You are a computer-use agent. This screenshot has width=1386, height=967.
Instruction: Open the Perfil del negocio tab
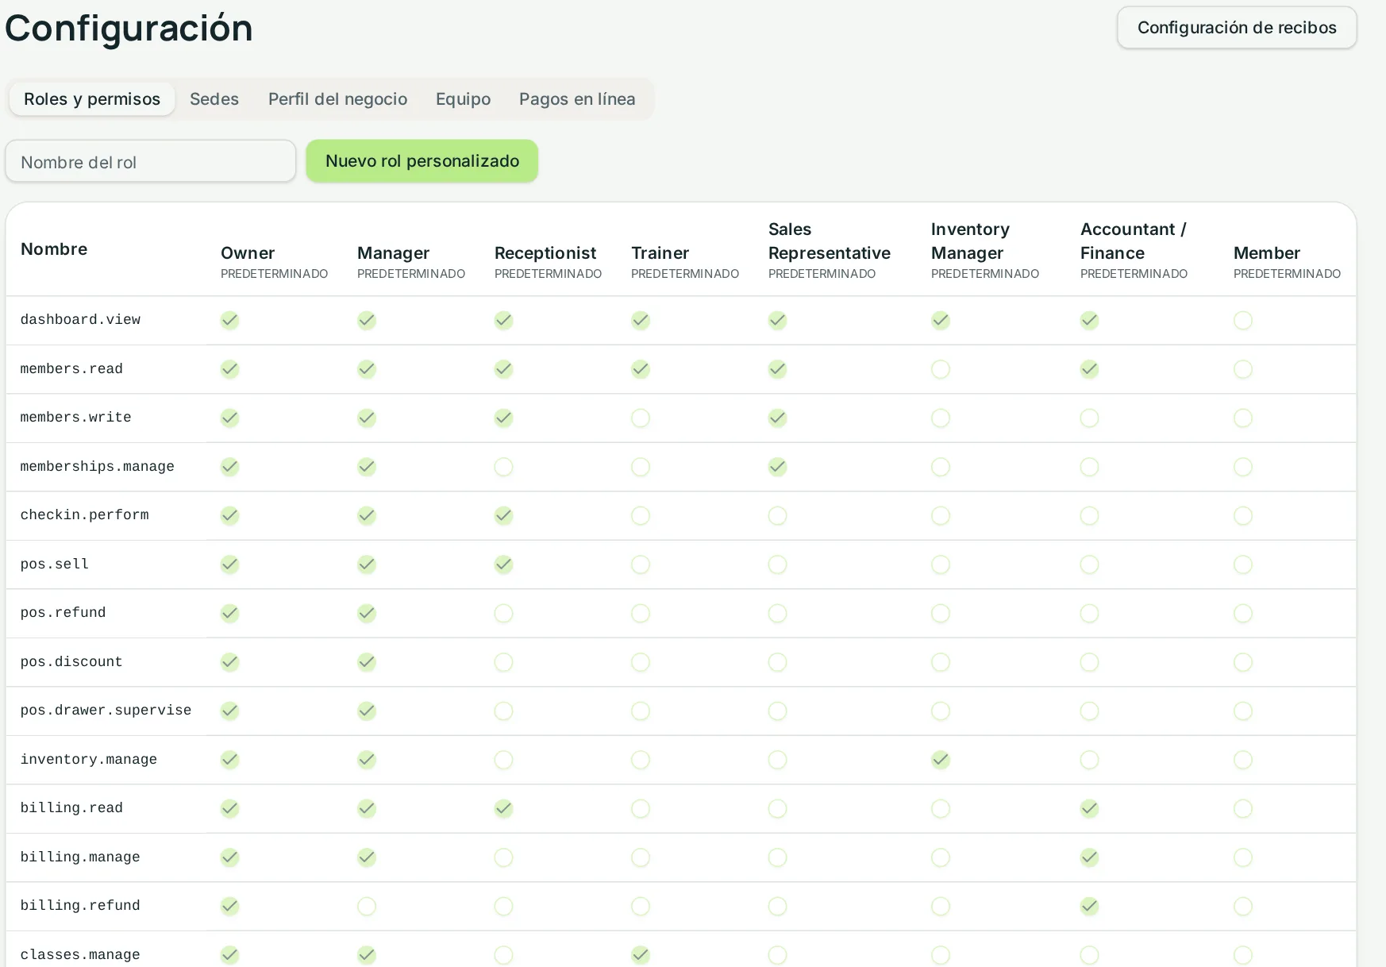click(x=337, y=99)
